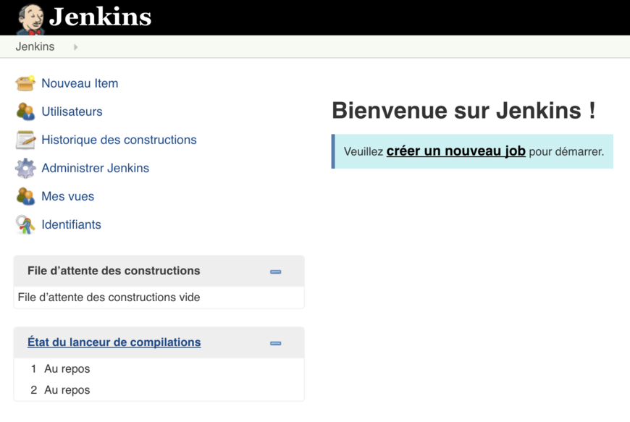Select the Historique des constructions notepad icon
Viewport: 630px width, 422px height.
click(x=25, y=140)
